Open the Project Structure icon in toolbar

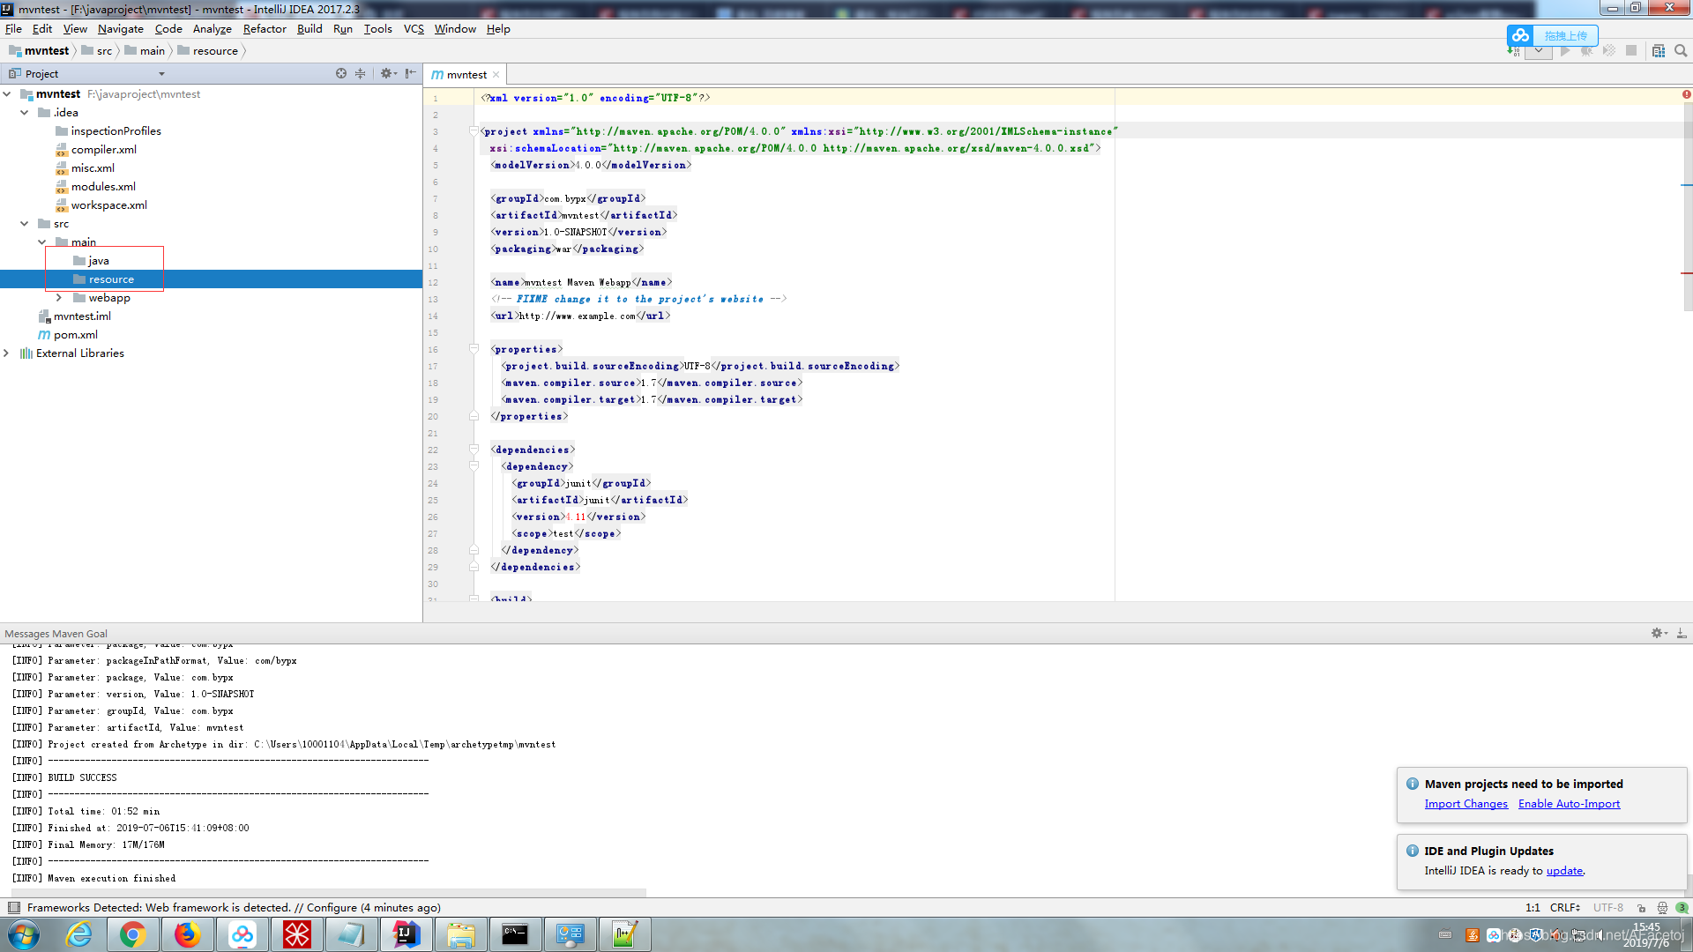coord(1659,51)
